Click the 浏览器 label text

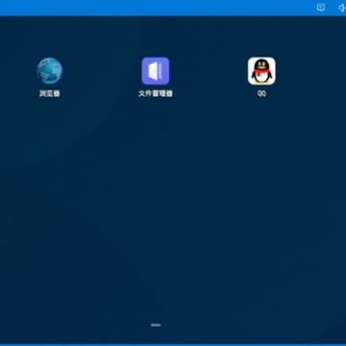(50, 93)
